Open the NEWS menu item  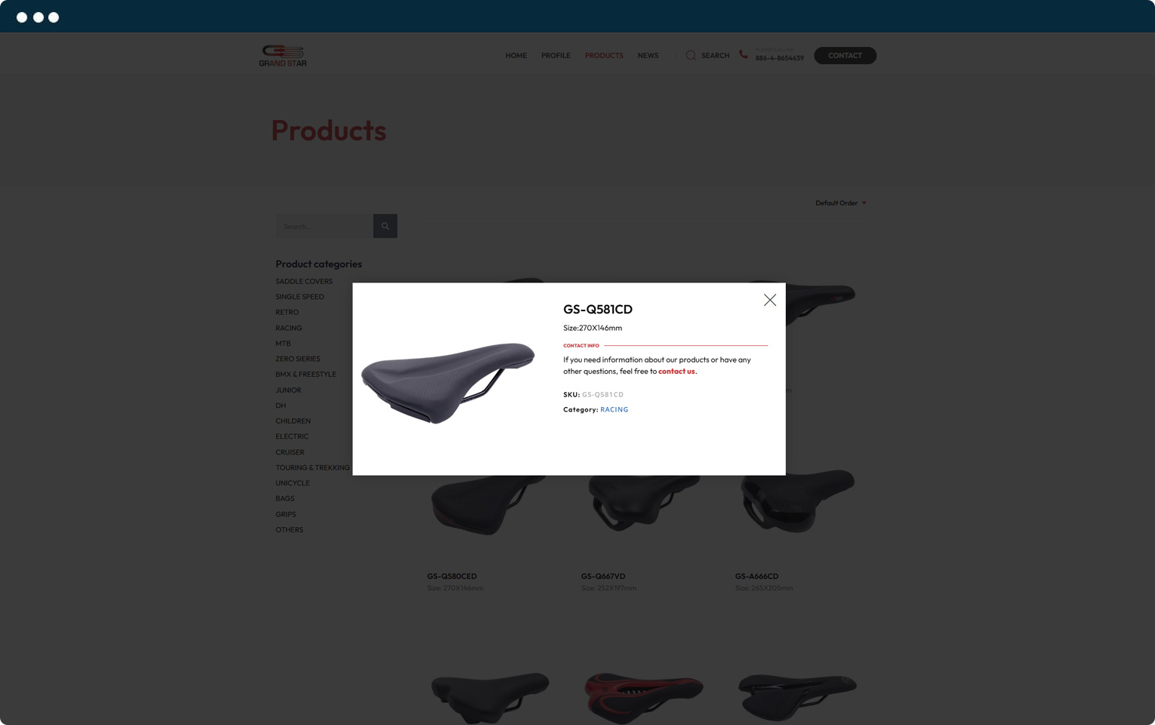click(648, 55)
